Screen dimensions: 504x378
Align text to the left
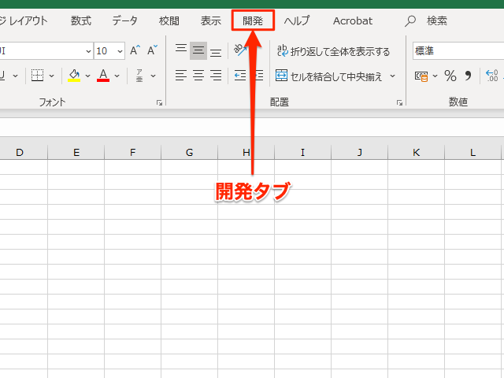[x=181, y=76]
